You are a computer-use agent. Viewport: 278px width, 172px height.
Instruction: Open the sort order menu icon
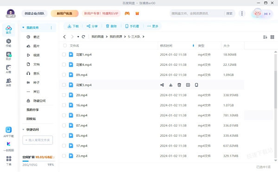265,37
